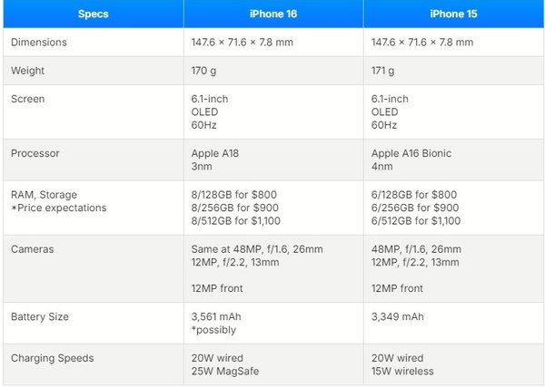Click the Screen row label
Image resolution: width=545 pixels, height=387 pixels.
coord(28,99)
